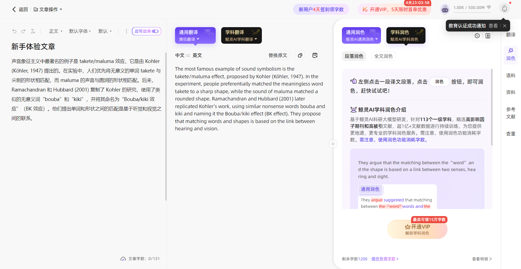Click 查看明细 at the bottom right
This screenshot has height=269, width=521.
482,259
